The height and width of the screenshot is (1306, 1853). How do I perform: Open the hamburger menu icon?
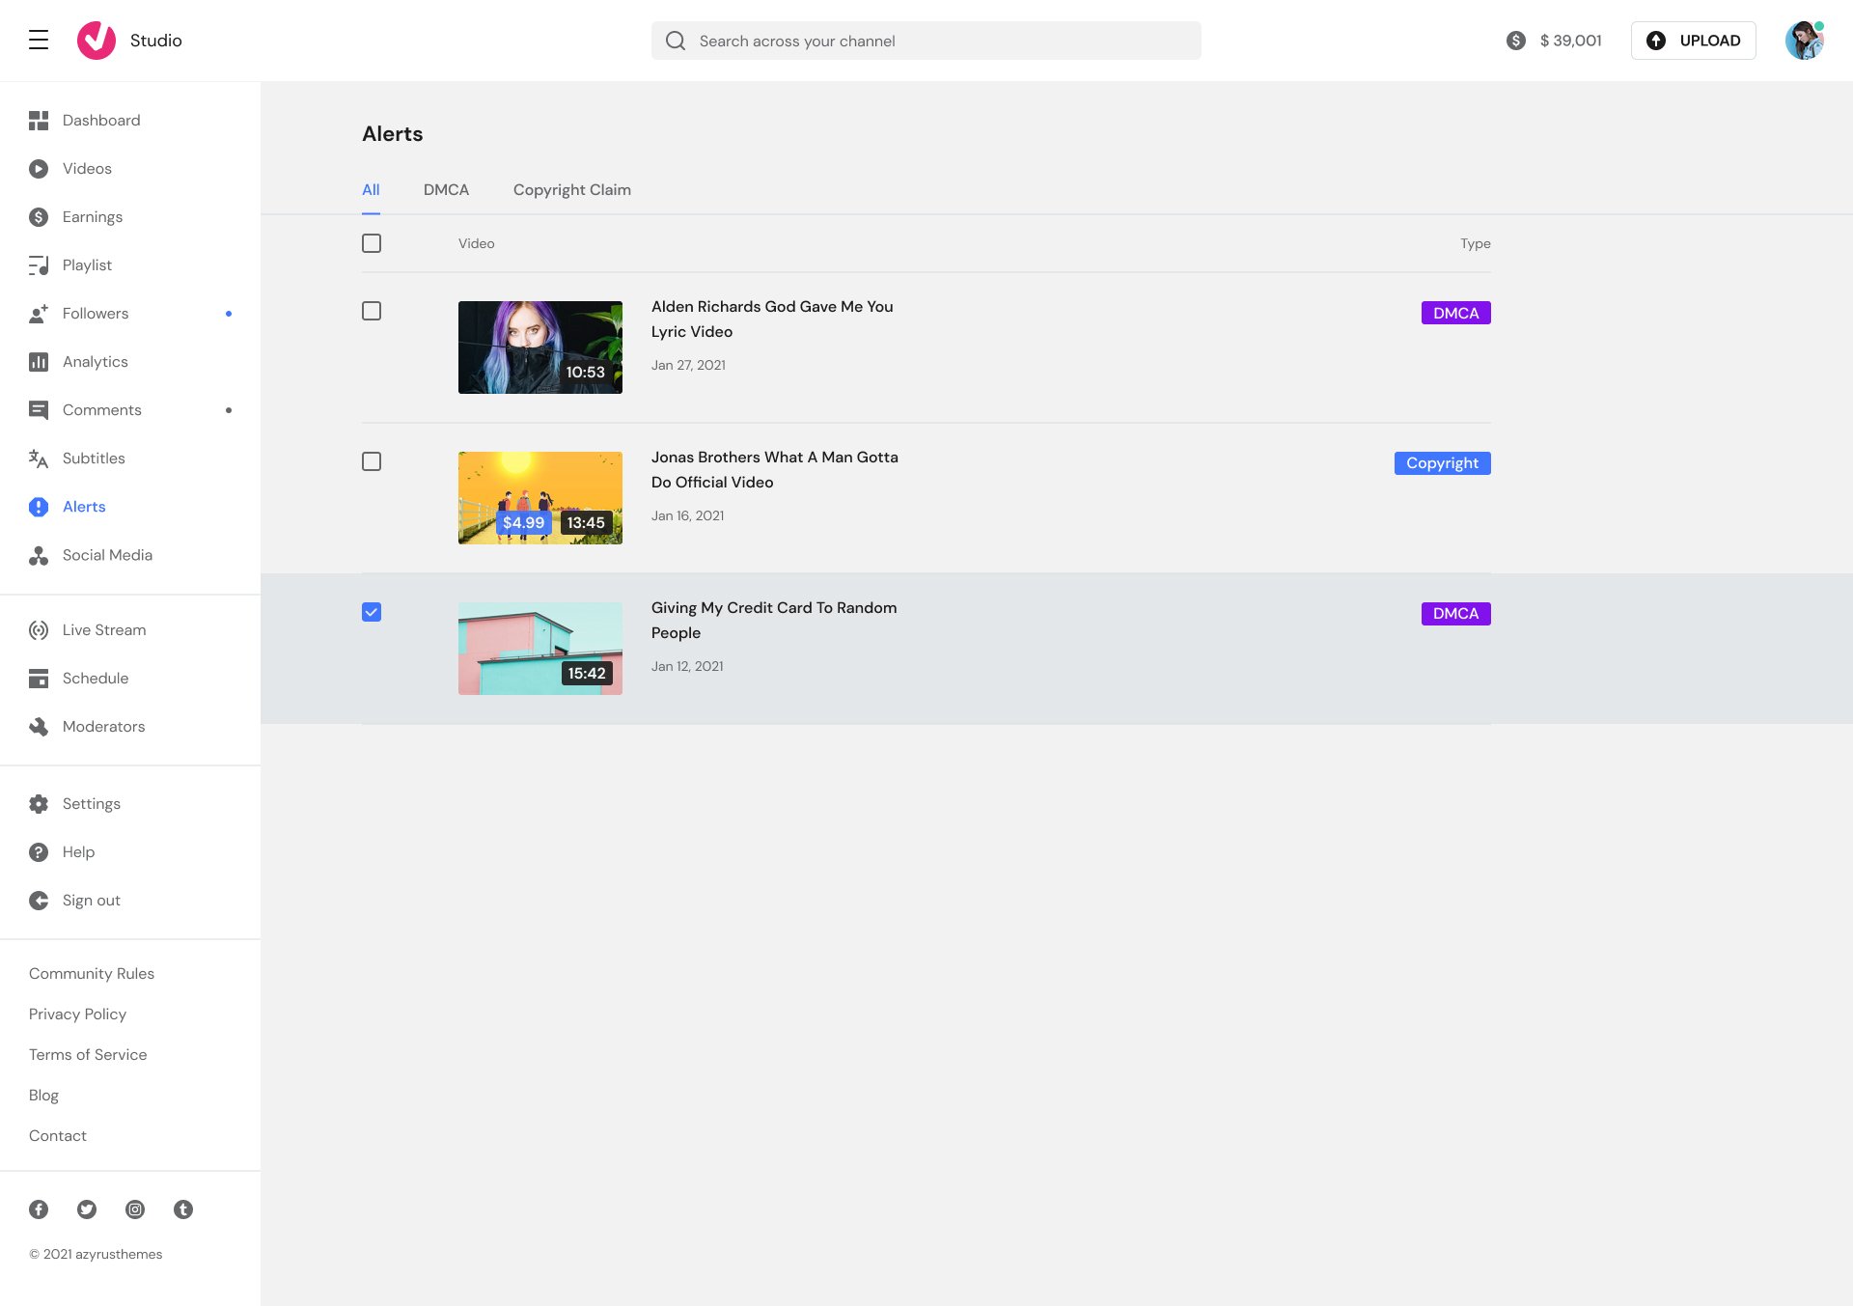tap(39, 40)
